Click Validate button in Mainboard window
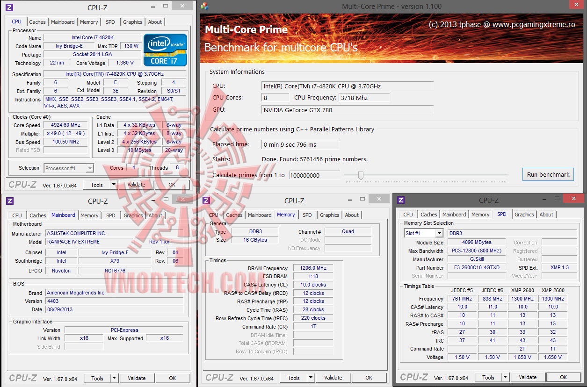 tap(137, 378)
